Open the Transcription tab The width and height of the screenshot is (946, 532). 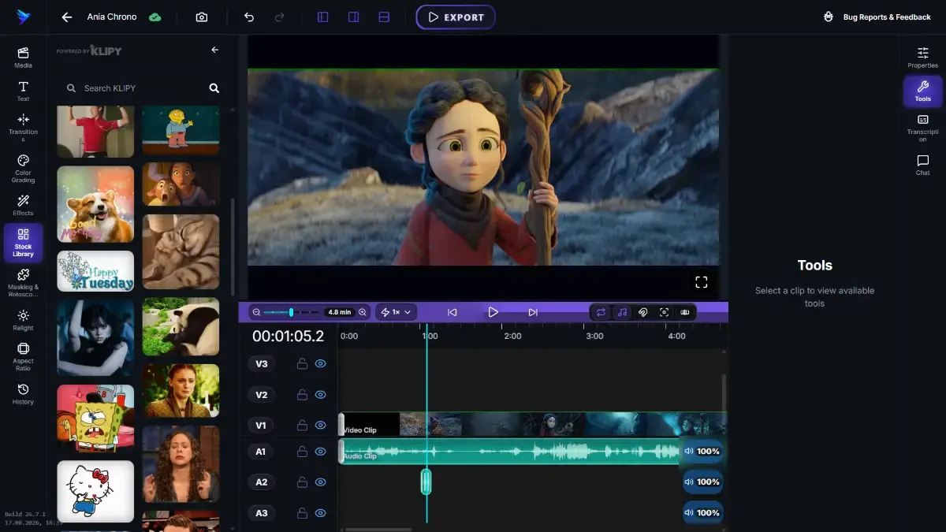[922, 128]
